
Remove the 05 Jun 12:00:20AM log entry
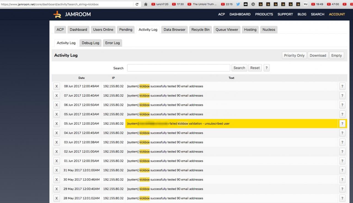[x=57, y=124]
